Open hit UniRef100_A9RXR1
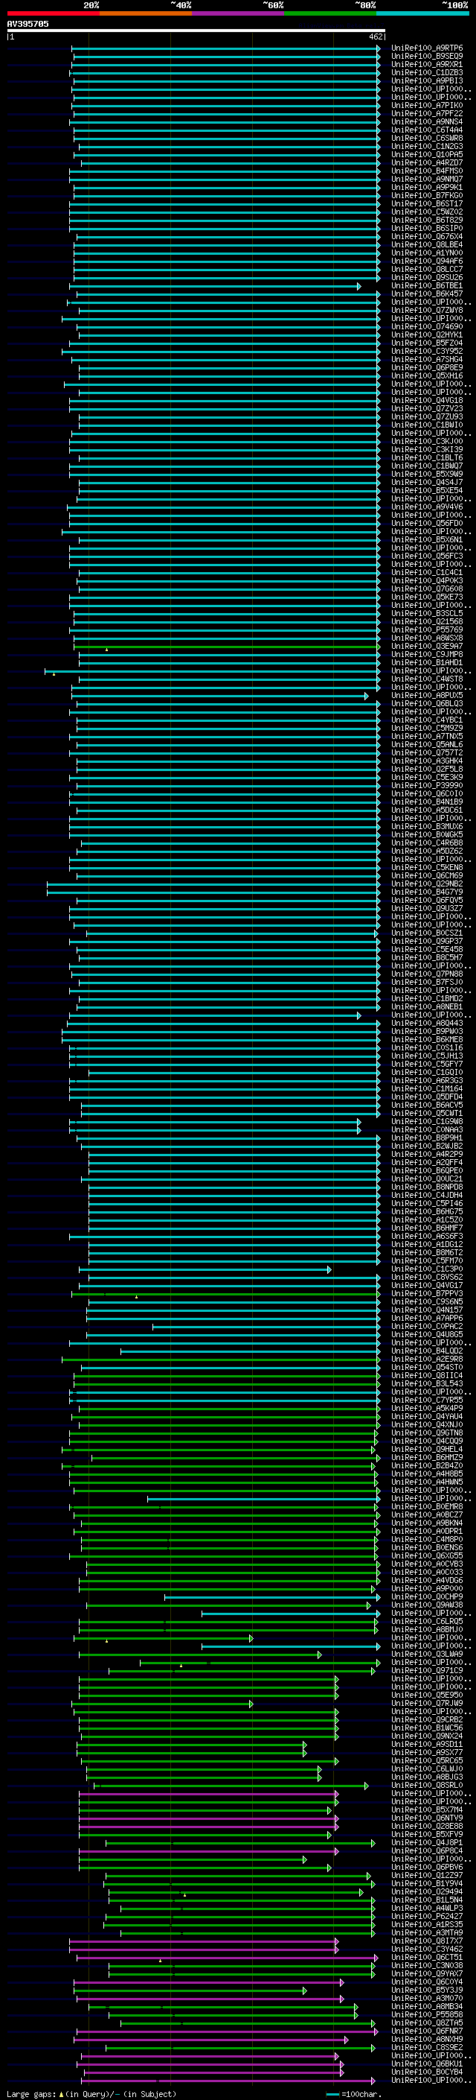Viewport: 476px width, 2100px height. [x=427, y=64]
